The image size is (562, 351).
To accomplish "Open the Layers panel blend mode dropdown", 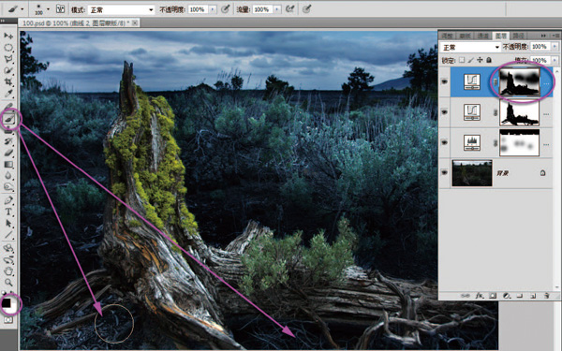I will pos(470,47).
